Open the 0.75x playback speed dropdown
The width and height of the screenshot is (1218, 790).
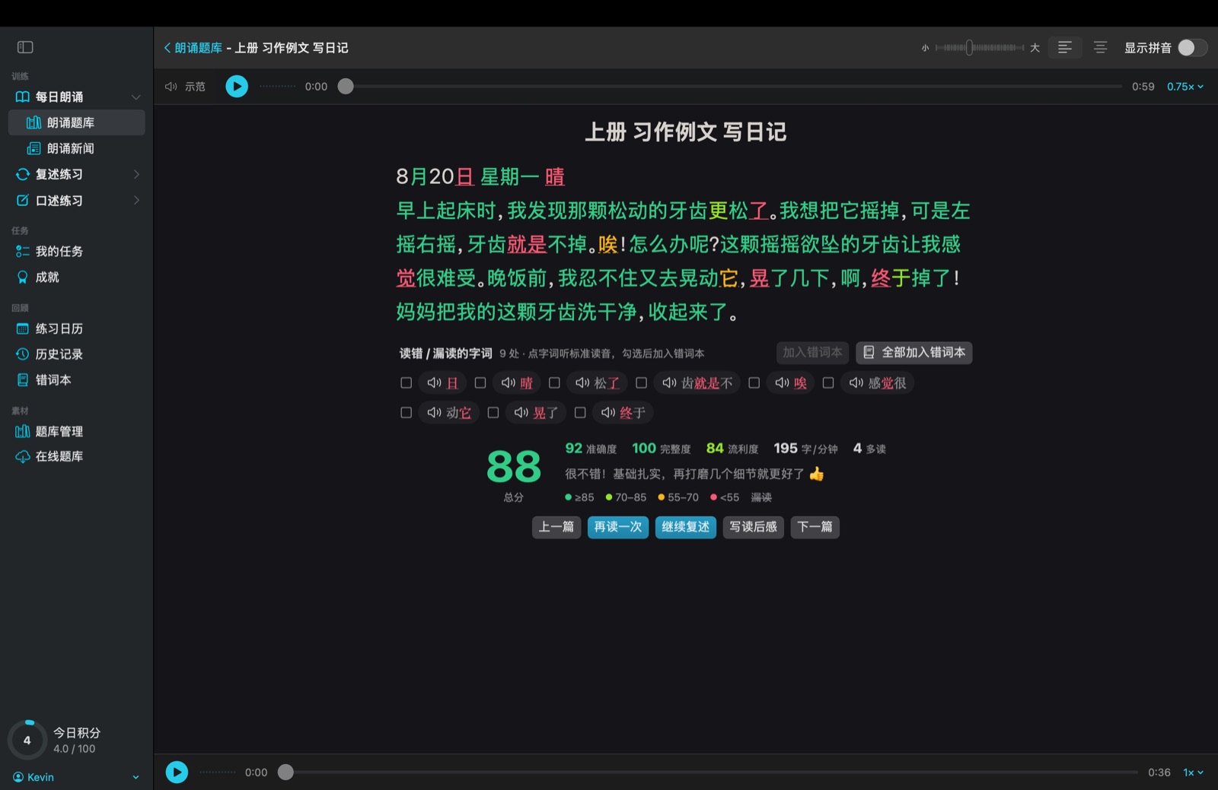pos(1185,87)
